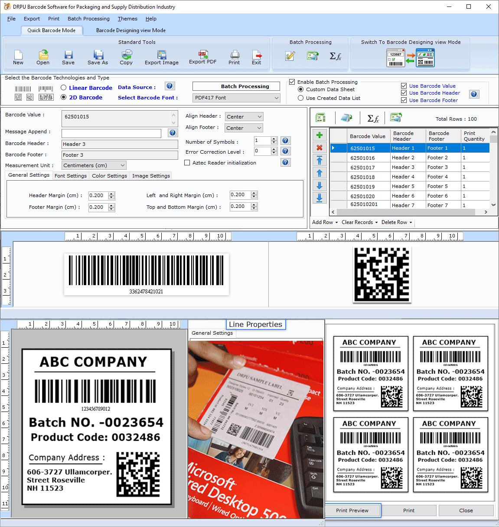Open the Themes menu
This screenshot has width=499, height=527.
127,19
